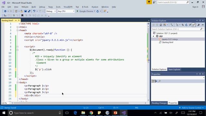Click the Preview Selected Items icon in Solution Explorer
The image size is (206, 116).
tap(202, 25)
